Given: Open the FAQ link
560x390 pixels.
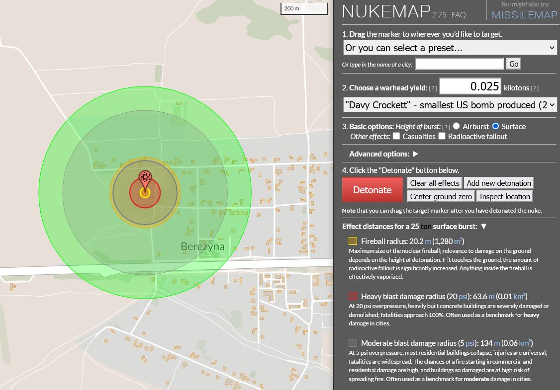Looking at the screenshot, I should coord(459,15).
